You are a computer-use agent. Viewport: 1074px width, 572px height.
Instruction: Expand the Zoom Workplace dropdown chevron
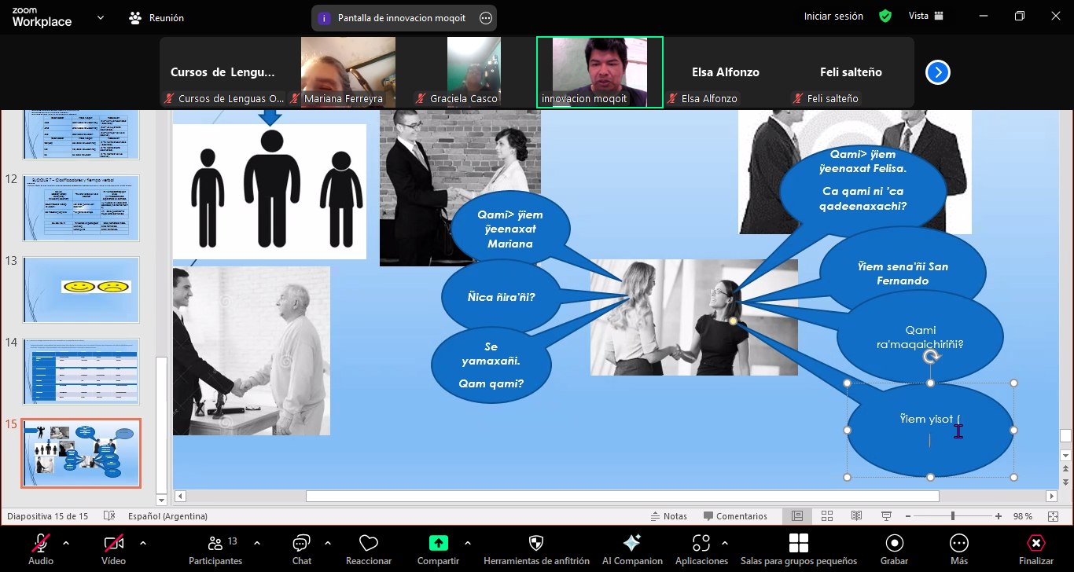(x=101, y=17)
